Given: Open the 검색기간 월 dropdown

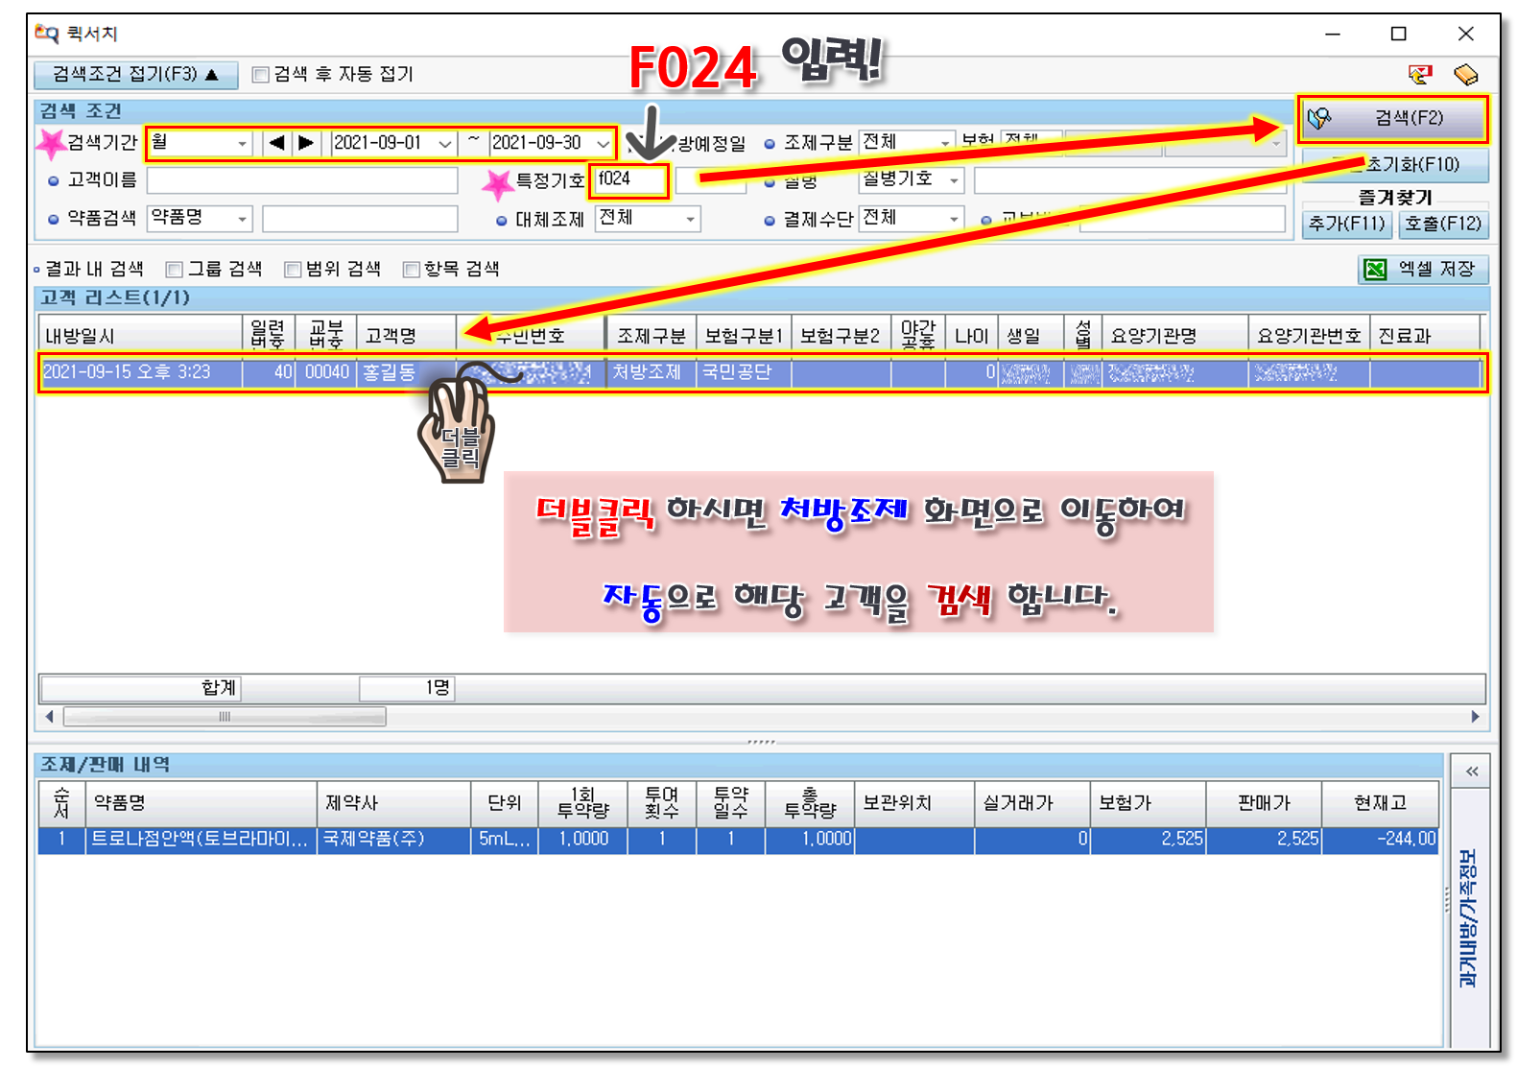Looking at the screenshot, I should click(x=242, y=143).
